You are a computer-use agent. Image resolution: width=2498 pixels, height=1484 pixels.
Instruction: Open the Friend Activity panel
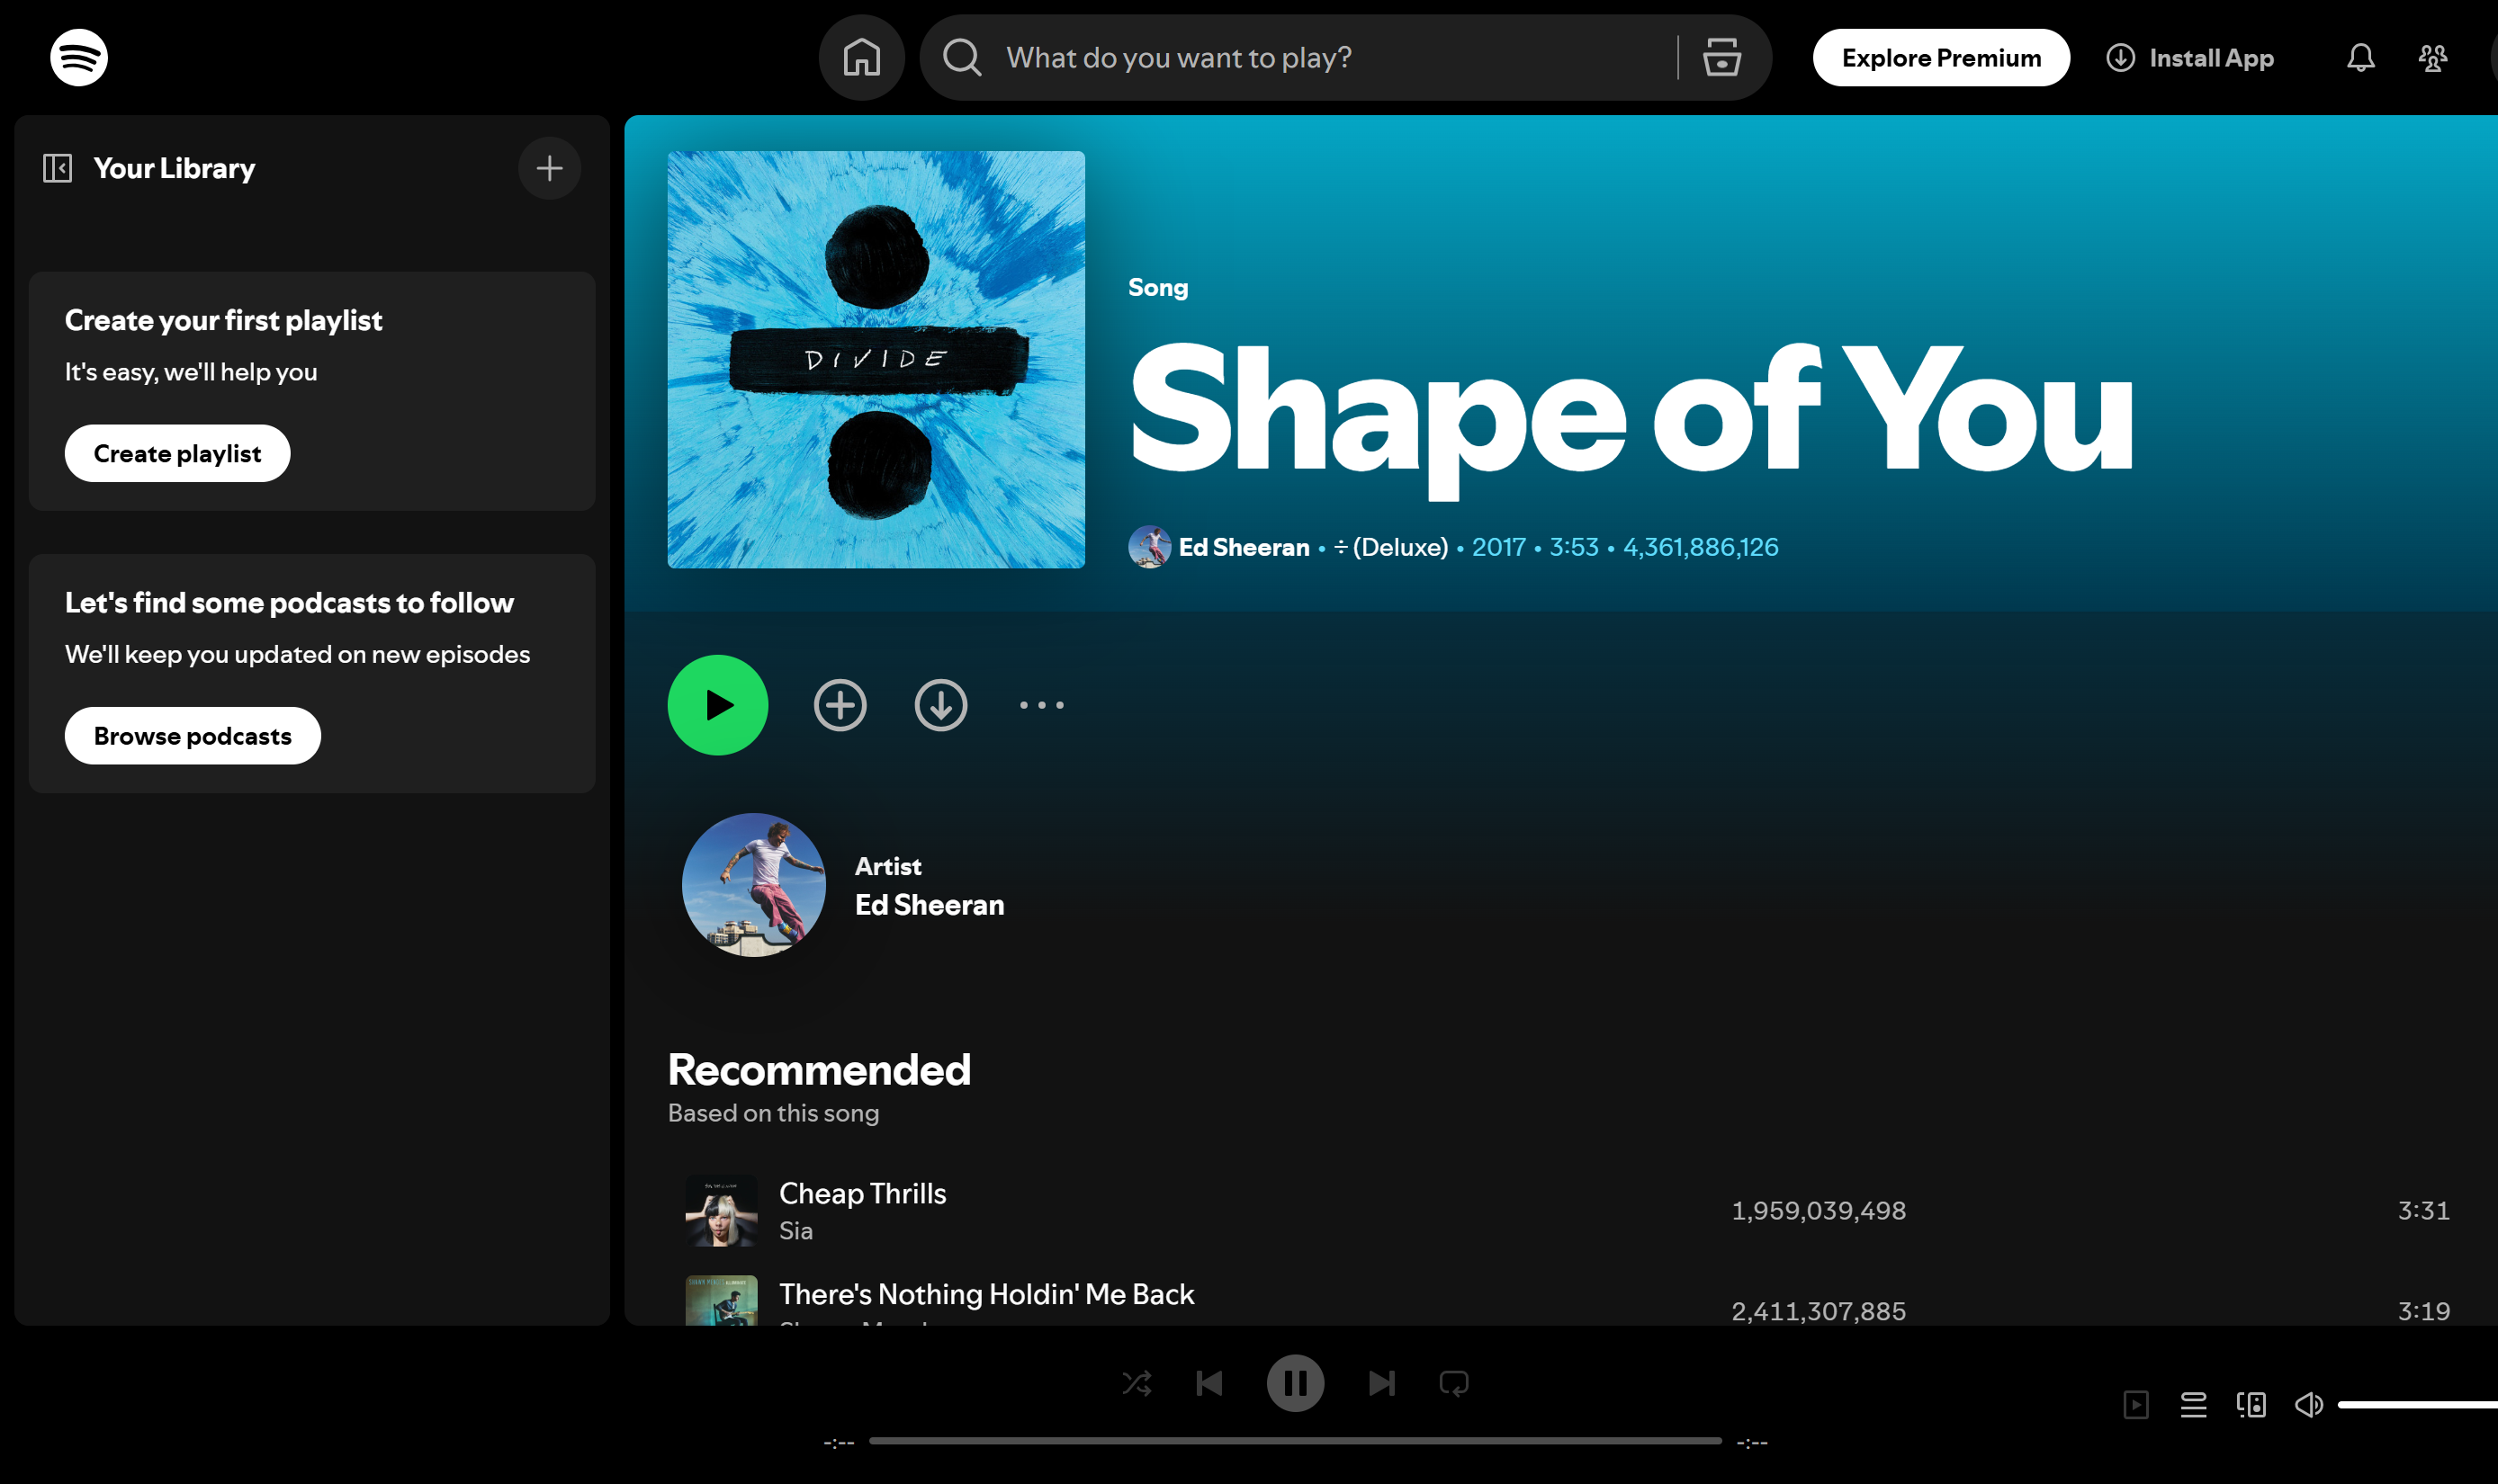[x=2431, y=57]
